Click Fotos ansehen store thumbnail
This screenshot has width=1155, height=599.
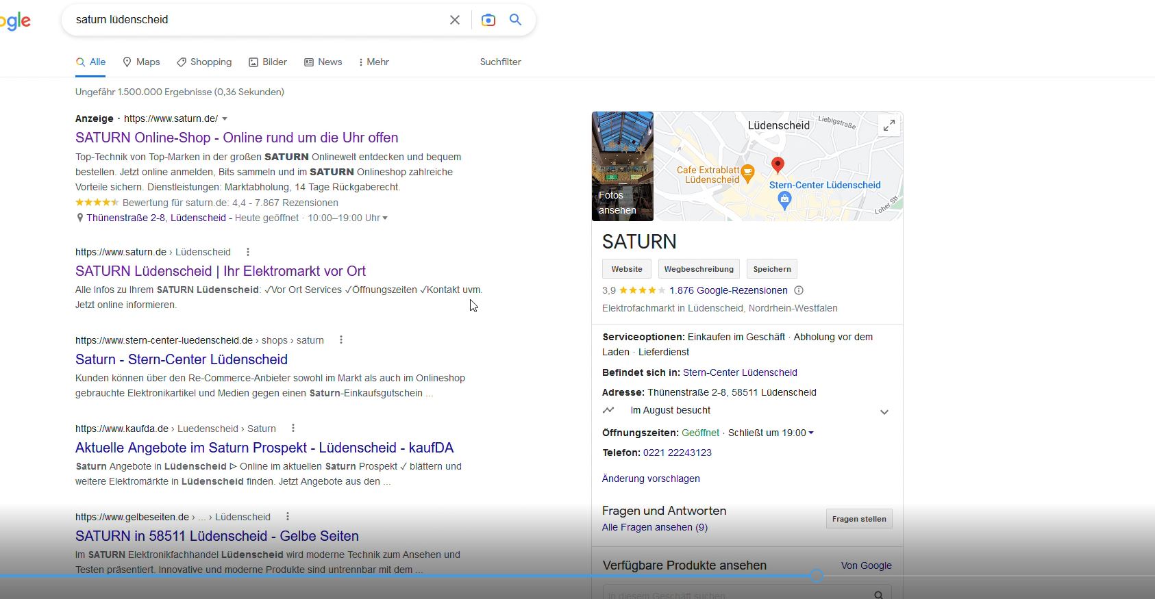pyautogui.click(x=623, y=166)
